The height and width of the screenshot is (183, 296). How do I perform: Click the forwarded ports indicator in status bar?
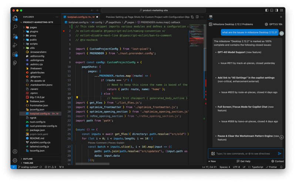[x=61, y=167]
